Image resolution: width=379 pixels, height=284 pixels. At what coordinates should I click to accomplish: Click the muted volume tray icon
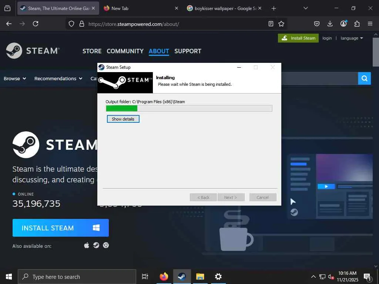331,277
